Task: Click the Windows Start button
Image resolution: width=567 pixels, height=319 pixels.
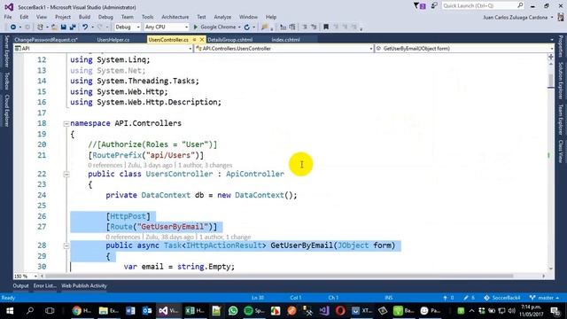Action: point(10,311)
